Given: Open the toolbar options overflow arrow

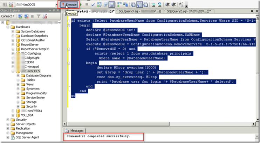Looking at the screenshot, I should click(x=186, y=6).
